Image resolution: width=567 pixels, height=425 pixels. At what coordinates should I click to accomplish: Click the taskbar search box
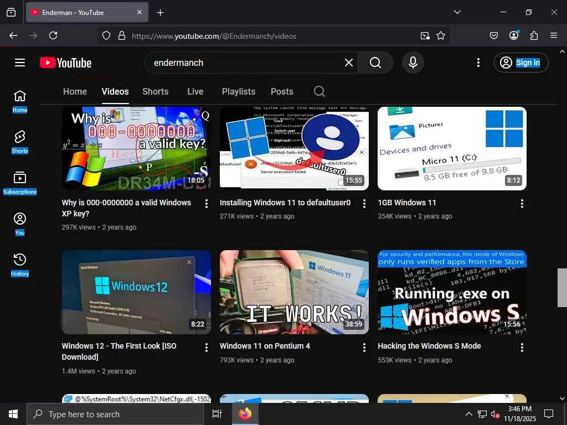(x=115, y=414)
